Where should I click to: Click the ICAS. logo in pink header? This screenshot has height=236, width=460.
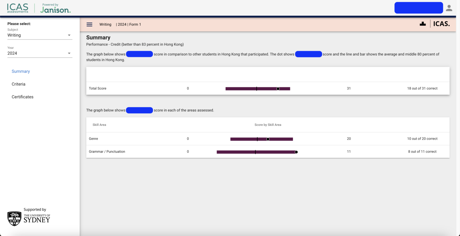pos(441,24)
